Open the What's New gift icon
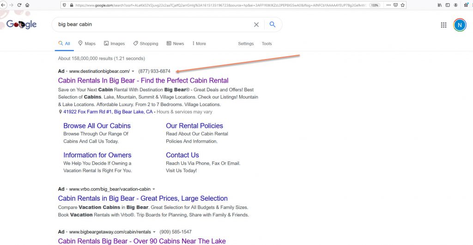This screenshot has width=473, height=245. tap(467, 5)
